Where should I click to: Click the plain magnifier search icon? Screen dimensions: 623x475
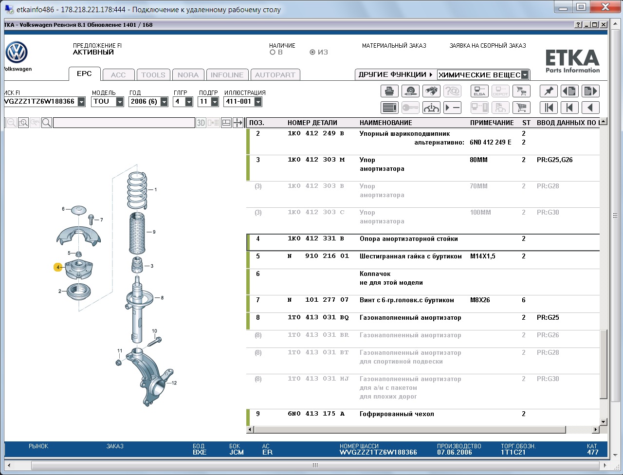pyautogui.click(x=47, y=123)
